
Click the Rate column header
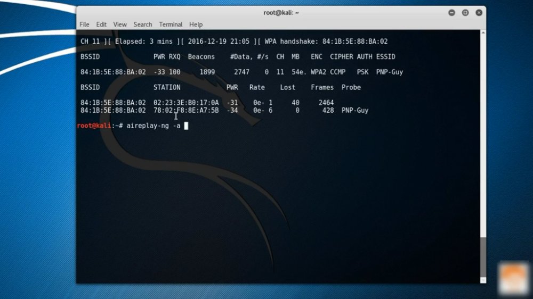pos(257,87)
